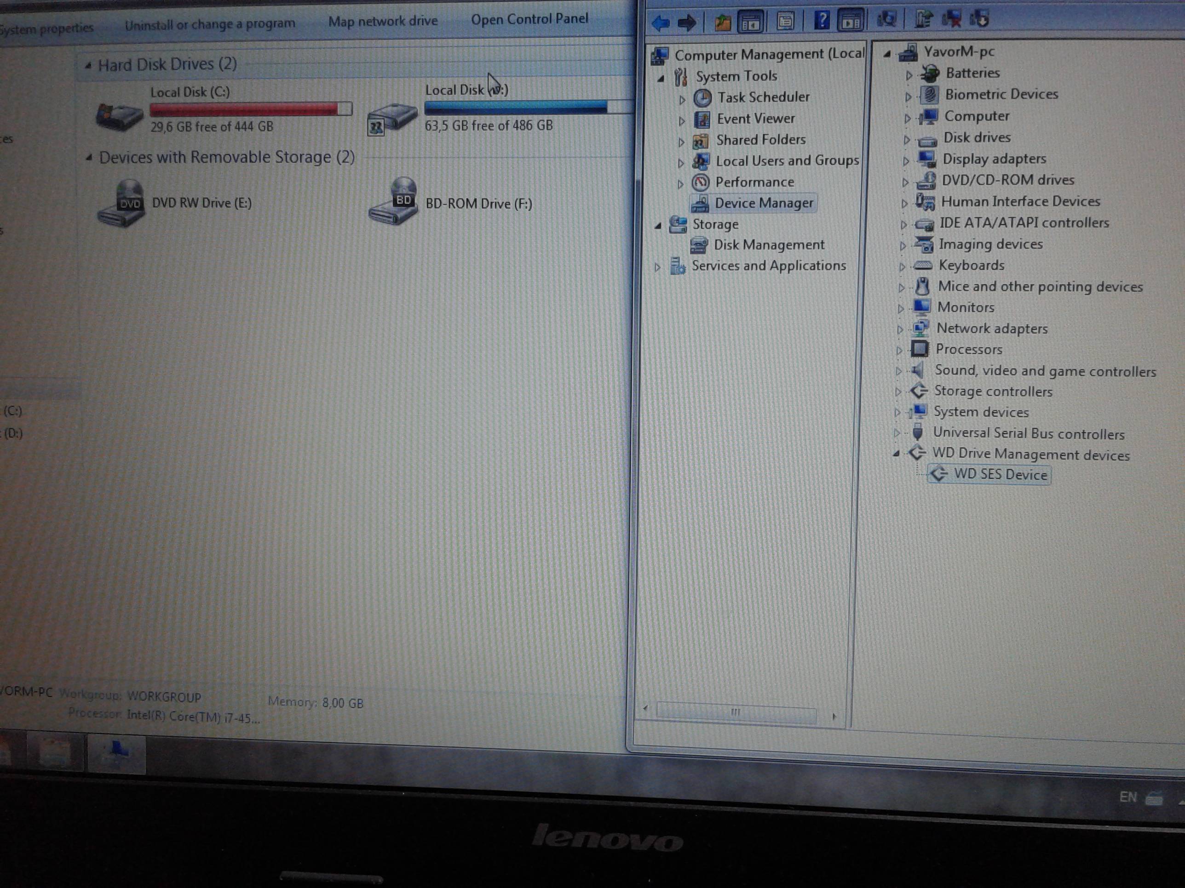1185x888 pixels.
Task: Click the blue Back arrow toolbar icon
Action: coord(661,23)
